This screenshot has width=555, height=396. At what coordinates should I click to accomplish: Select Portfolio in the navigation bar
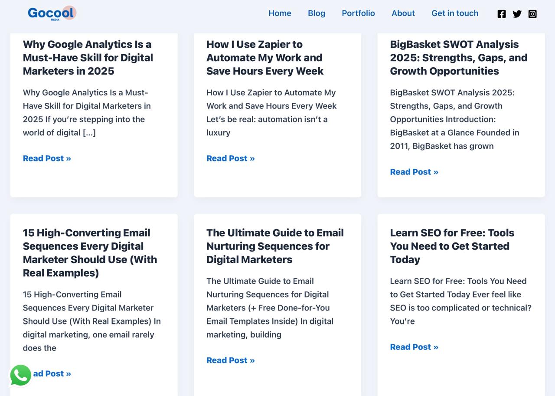(x=358, y=13)
